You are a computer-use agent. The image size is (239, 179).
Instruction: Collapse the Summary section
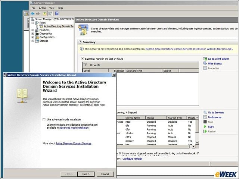(80, 42)
